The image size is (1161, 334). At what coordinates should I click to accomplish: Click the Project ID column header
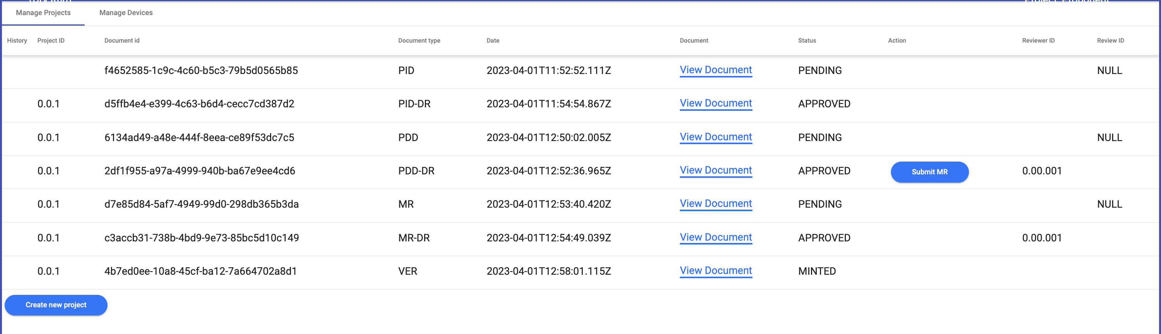pyautogui.click(x=51, y=41)
